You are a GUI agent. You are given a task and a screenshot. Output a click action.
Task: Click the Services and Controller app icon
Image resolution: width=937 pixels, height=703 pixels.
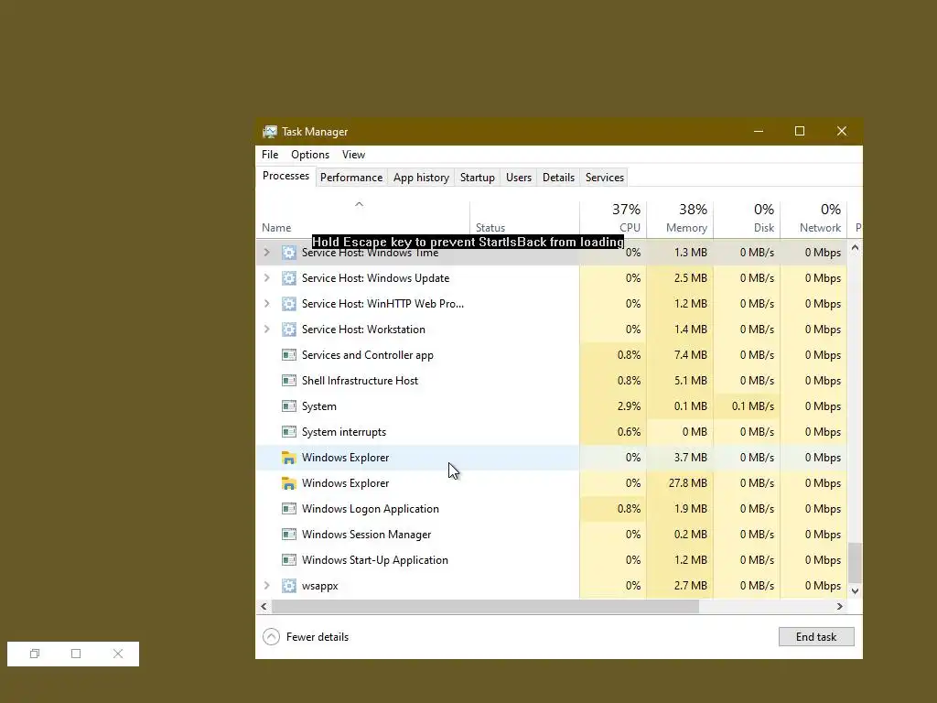pos(288,355)
